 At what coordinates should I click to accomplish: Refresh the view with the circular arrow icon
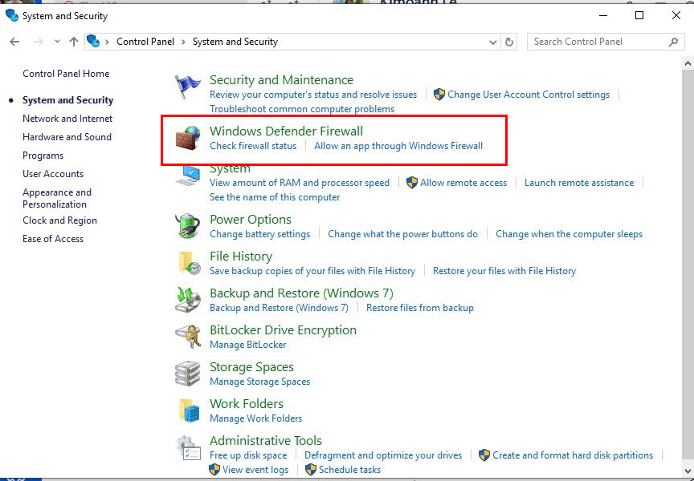click(509, 41)
